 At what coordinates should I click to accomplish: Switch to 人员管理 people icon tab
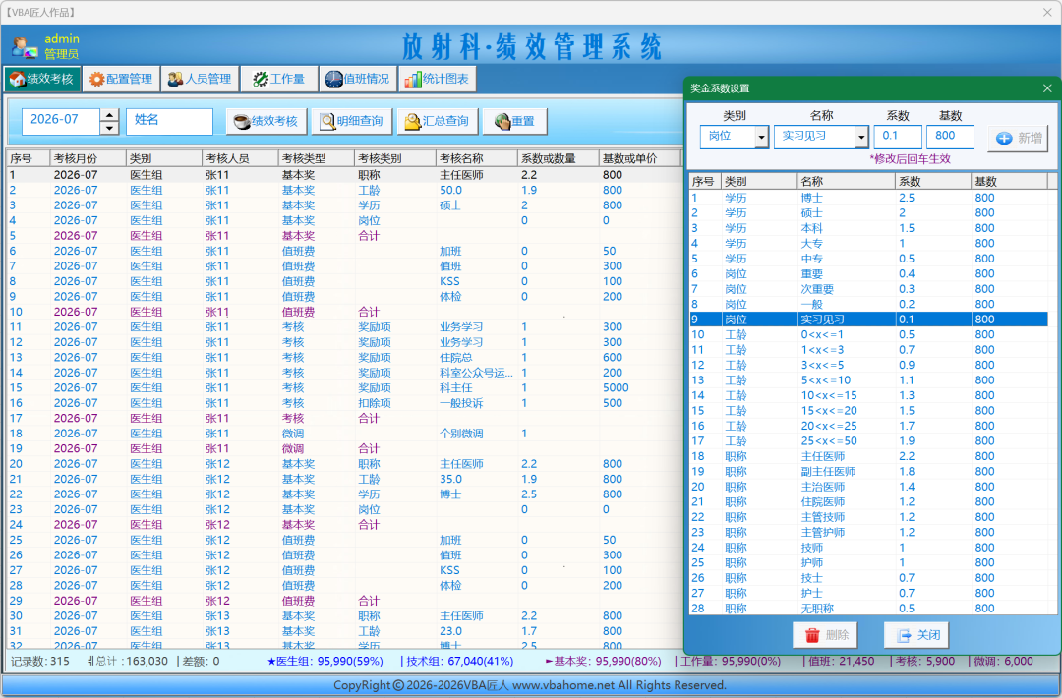coord(201,80)
